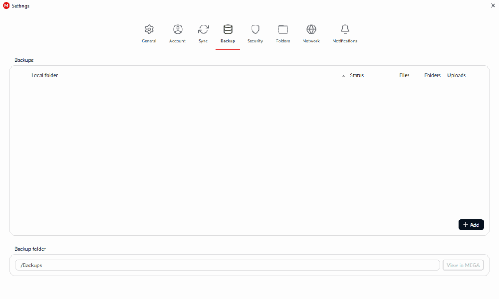Select the Backup database icon
The width and height of the screenshot is (499, 299).
(x=228, y=29)
